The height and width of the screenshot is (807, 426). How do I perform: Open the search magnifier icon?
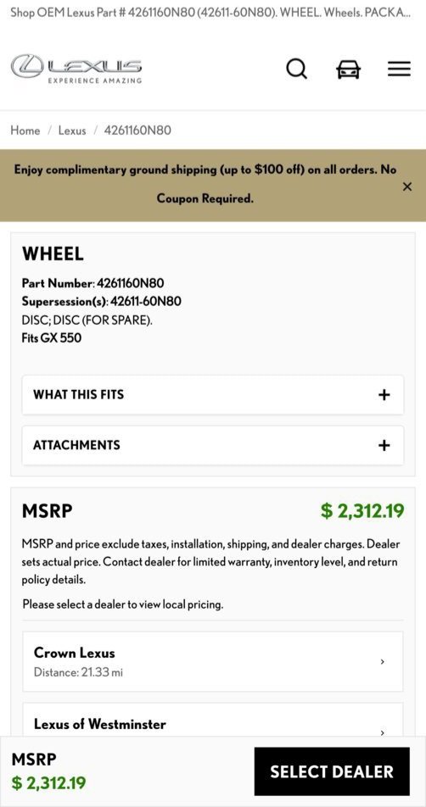click(297, 69)
